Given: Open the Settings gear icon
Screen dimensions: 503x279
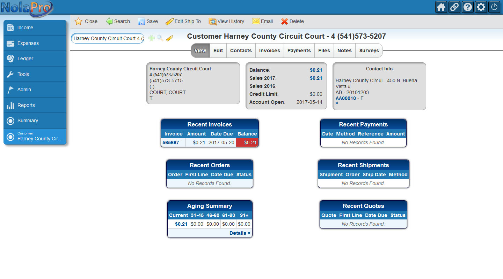Looking at the screenshot, I should click(481, 7).
